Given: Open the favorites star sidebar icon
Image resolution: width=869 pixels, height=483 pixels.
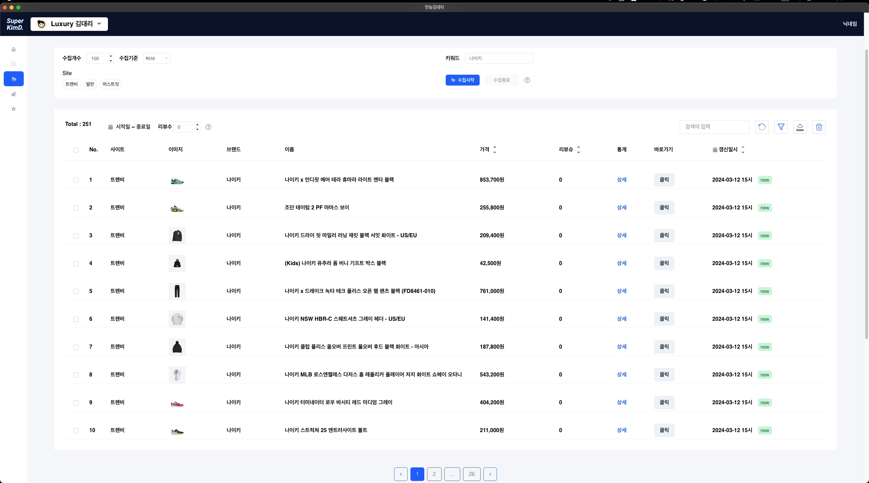Looking at the screenshot, I should point(14,109).
